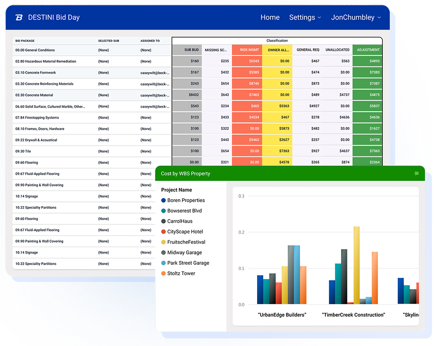Select the Fruitsche Festival legend dot
This screenshot has width=435, height=346.
click(164, 242)
